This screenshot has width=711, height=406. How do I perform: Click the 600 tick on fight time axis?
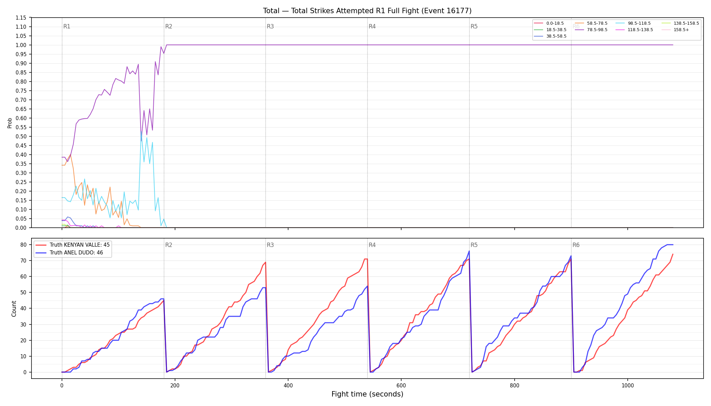pyautogui.click(x=401, y=385)
